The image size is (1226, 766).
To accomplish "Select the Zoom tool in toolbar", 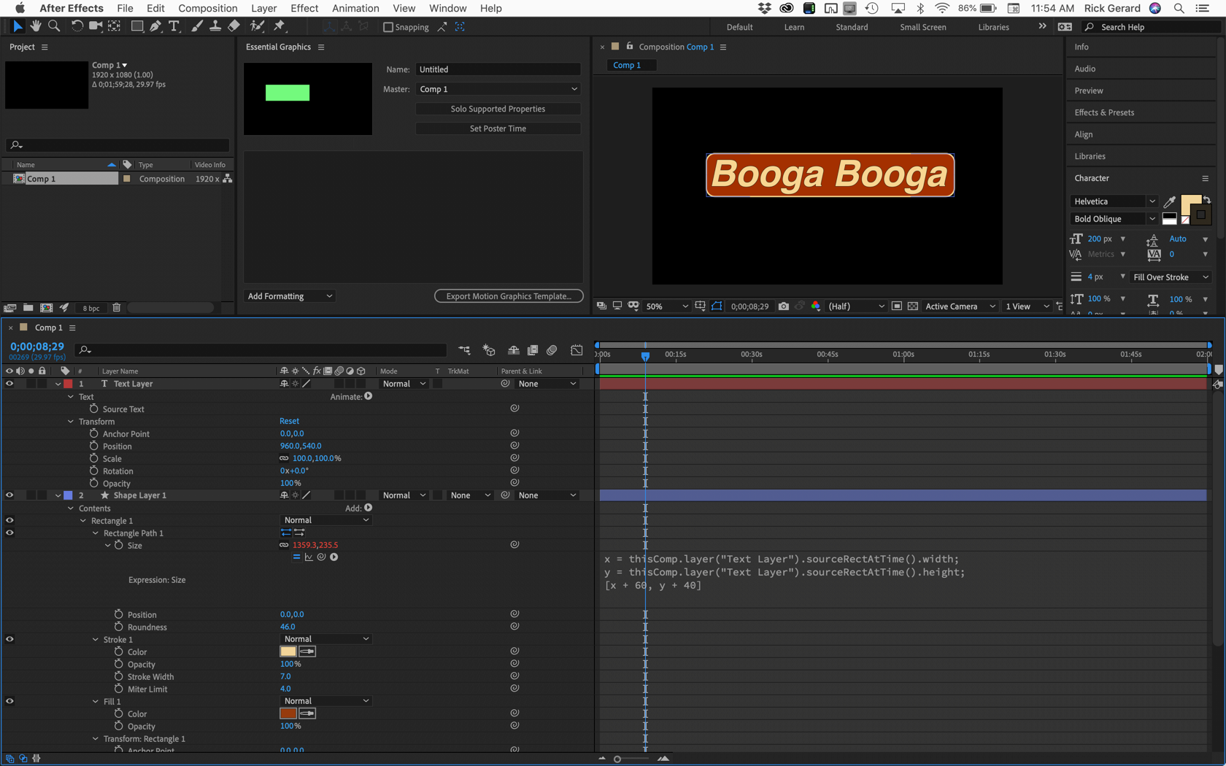I will tap(54, 26).
